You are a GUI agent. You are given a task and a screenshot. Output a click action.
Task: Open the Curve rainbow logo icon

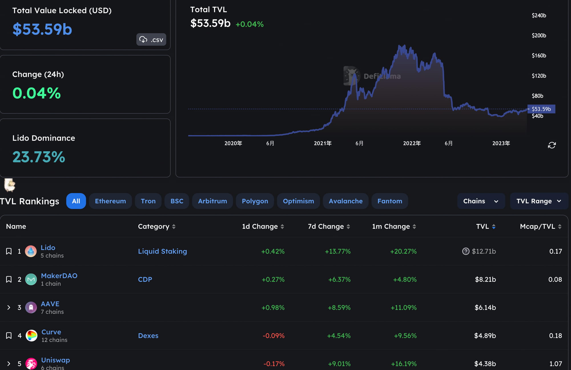point(31,335)
